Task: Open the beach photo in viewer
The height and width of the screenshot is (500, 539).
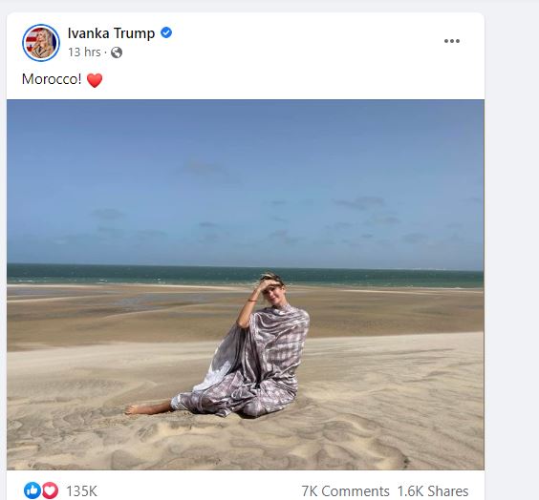Action: coord(246,284)
